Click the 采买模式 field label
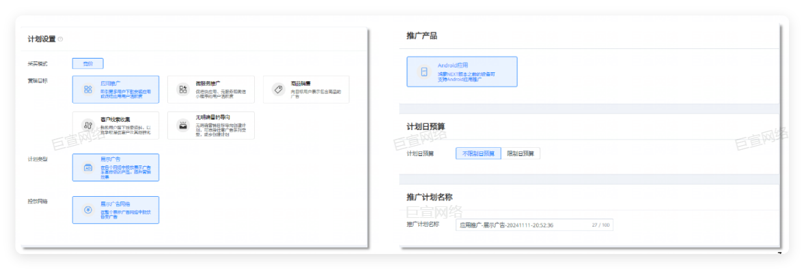 (38, 64)
